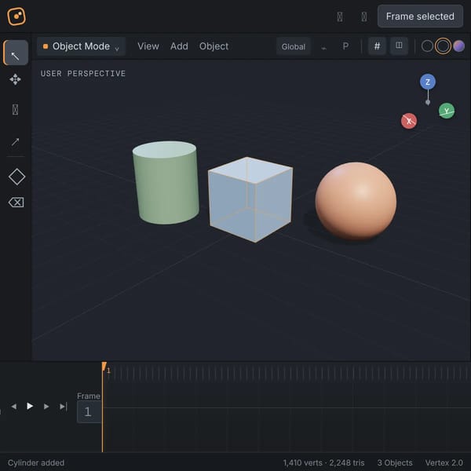
Task: Toggle the # grid overlay button
Action: (377, 46)
